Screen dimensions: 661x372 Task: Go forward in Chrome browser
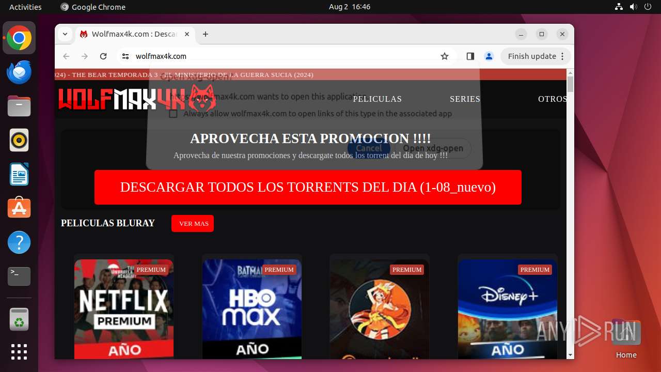point(85,56)
